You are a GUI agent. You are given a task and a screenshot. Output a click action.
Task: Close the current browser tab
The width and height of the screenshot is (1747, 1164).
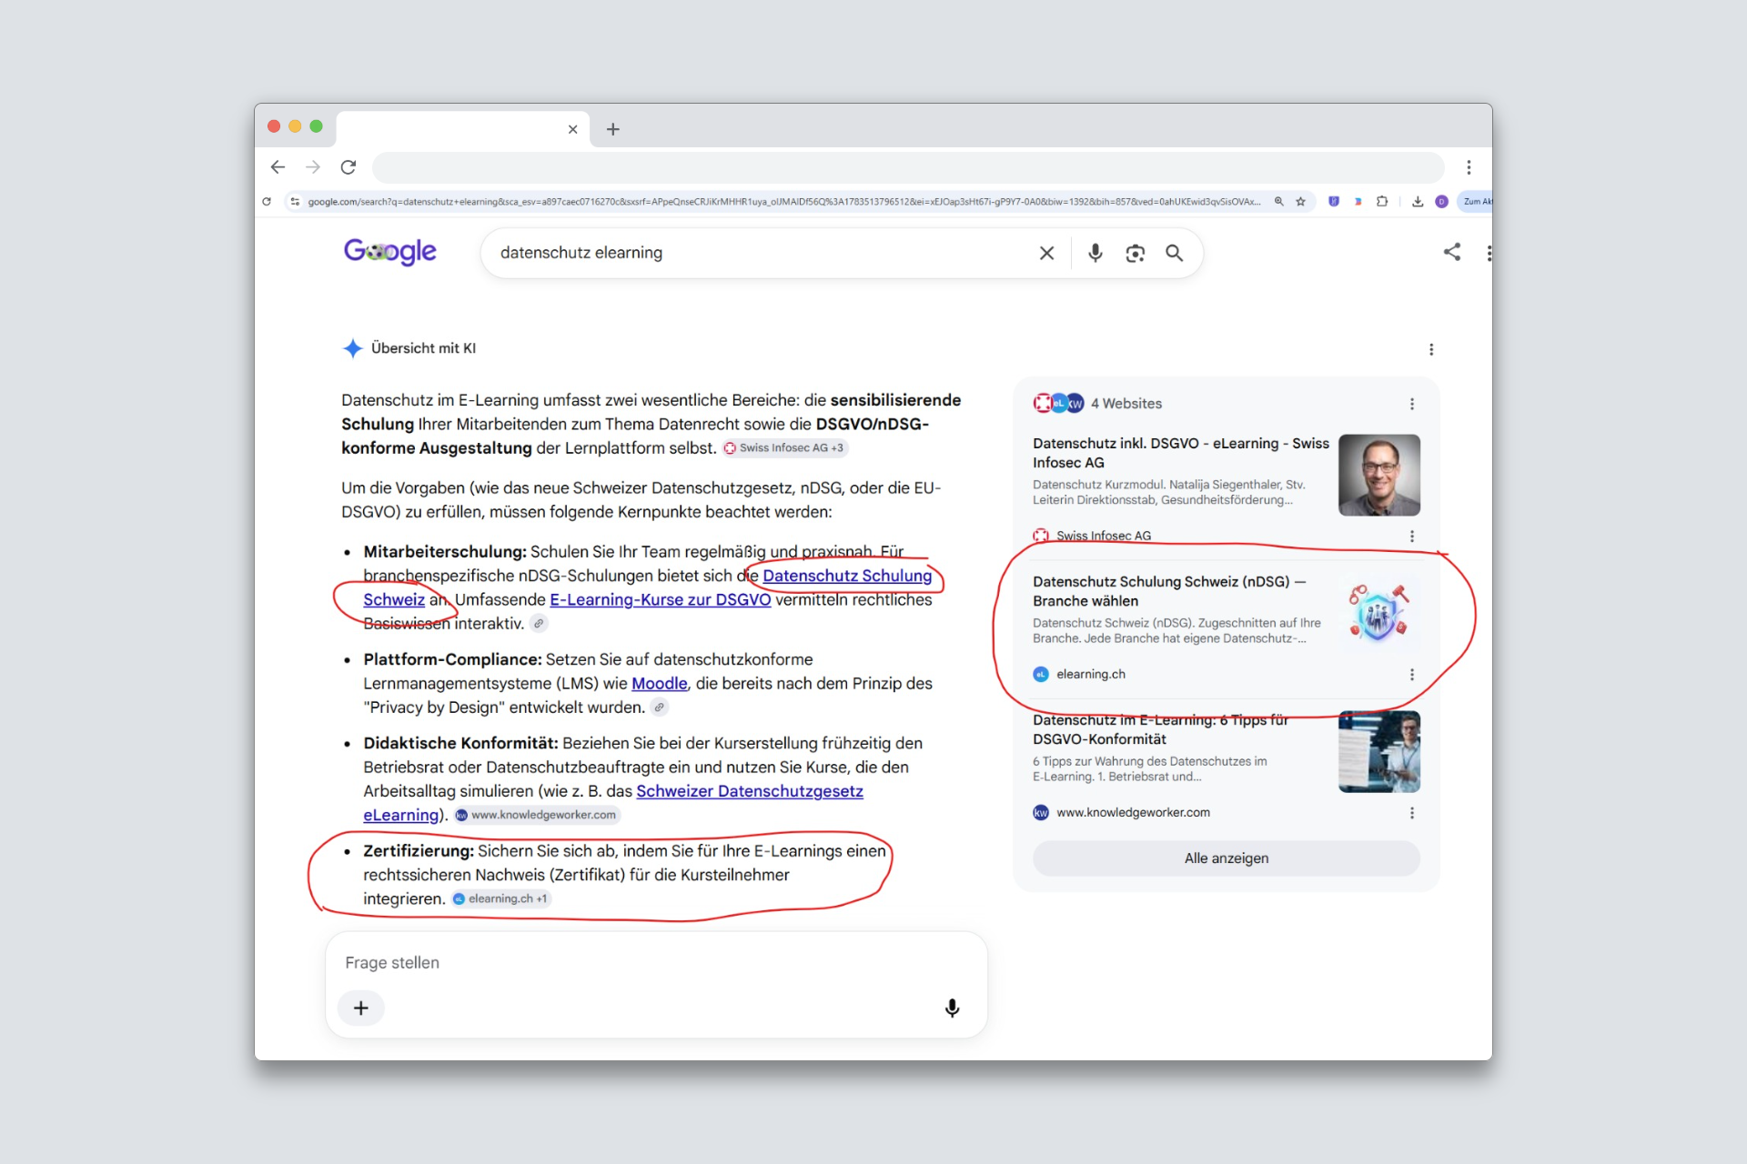coord(572,129)
